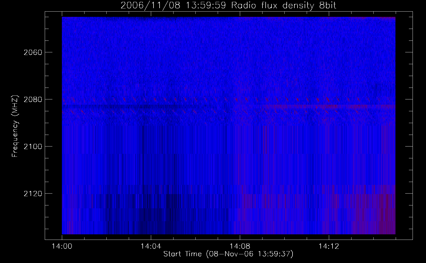Click the plot title "Radio flux density 8bit"
The width and height of the screenshot is (426, 263).
pos(284,6)
